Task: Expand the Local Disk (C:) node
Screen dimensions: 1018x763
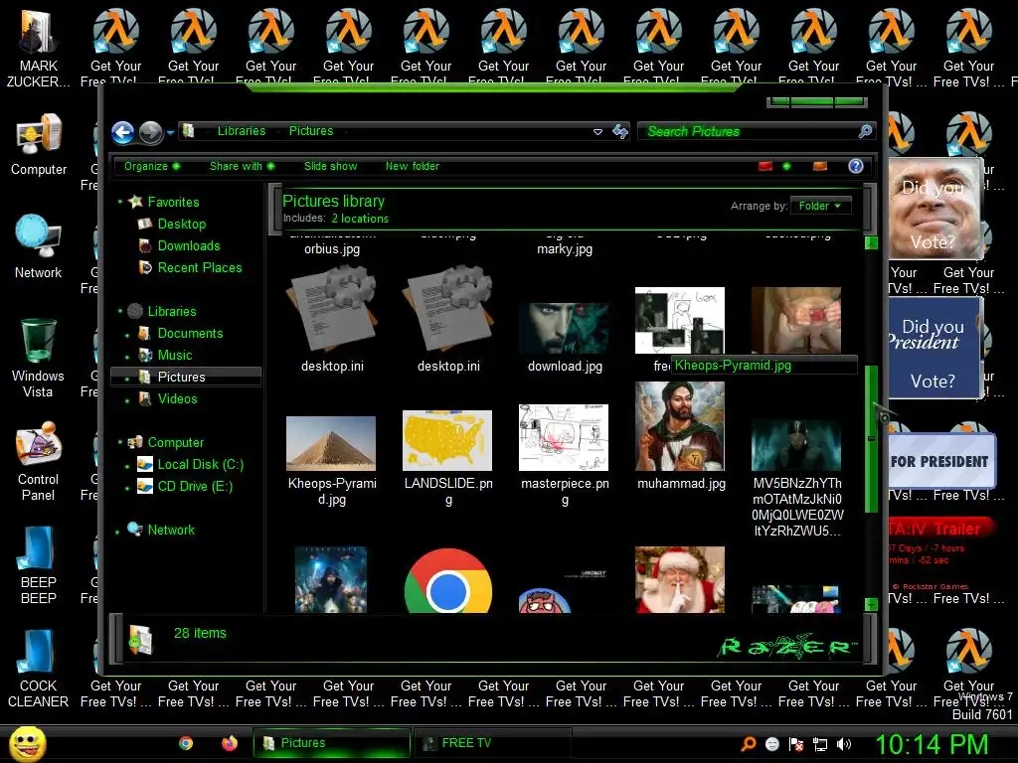Action: click(x=127, y=466)
